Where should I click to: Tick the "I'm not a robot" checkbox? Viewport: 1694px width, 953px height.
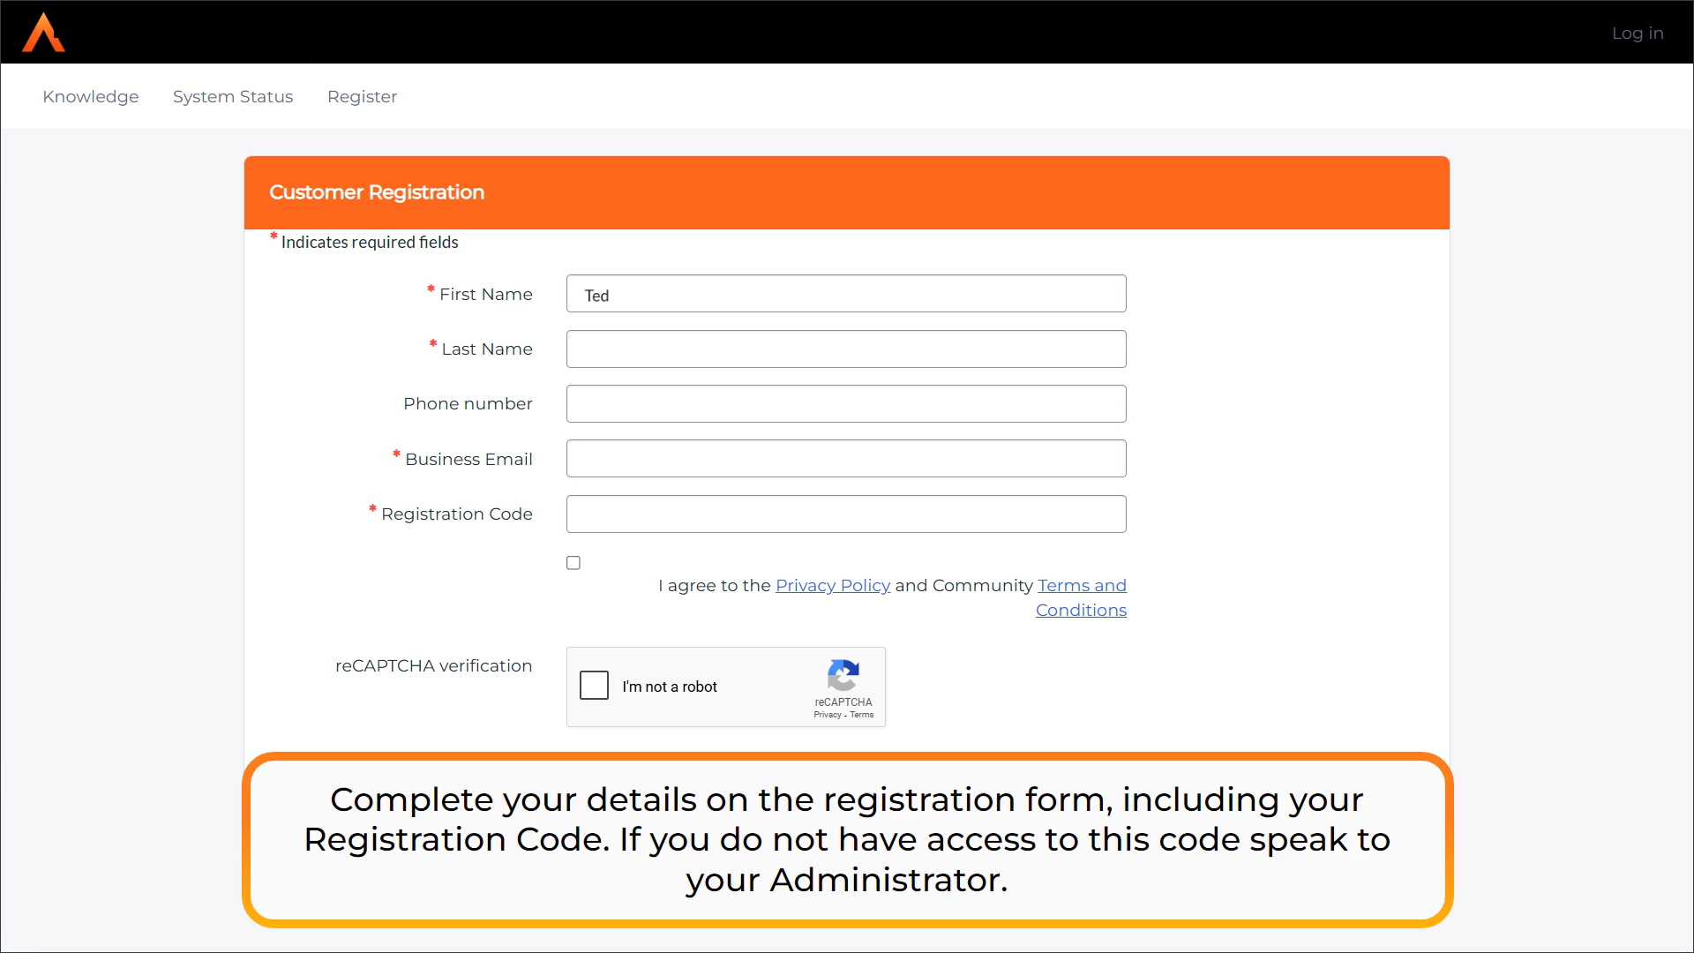pos(594,686)
